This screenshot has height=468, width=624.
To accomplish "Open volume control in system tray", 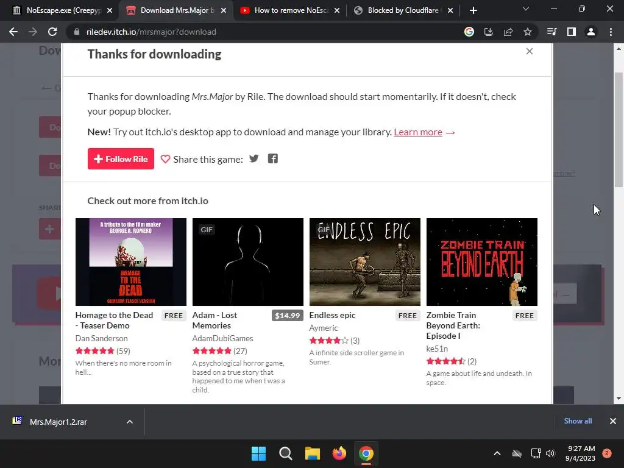I will 550,453.
